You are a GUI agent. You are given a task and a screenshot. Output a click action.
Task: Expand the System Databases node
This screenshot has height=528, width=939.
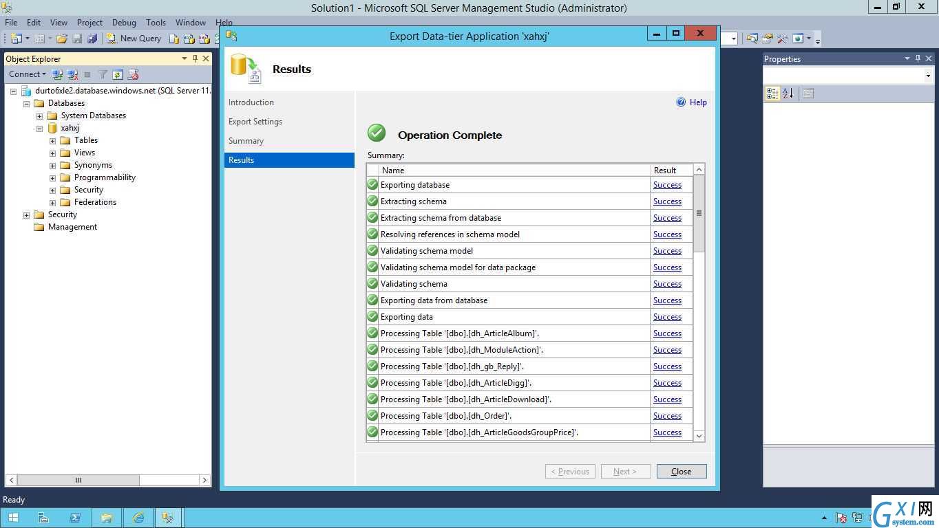[39, 115]
